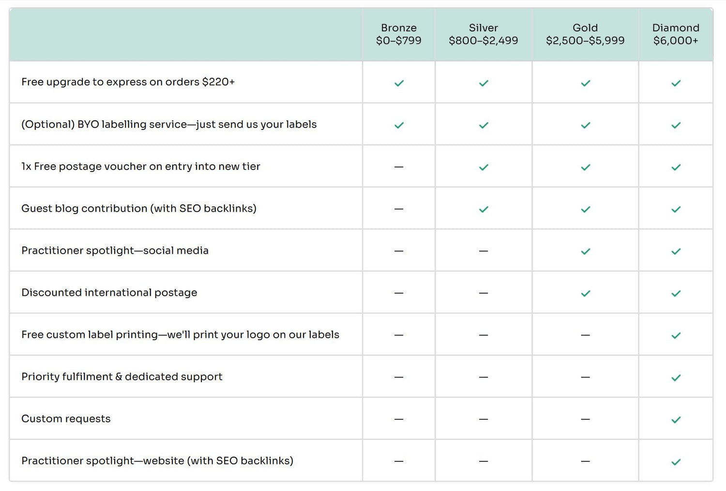Click Diamond checkmark for discounted international postage
This screenshot has width=726, height=491.
tap(676, 293)
